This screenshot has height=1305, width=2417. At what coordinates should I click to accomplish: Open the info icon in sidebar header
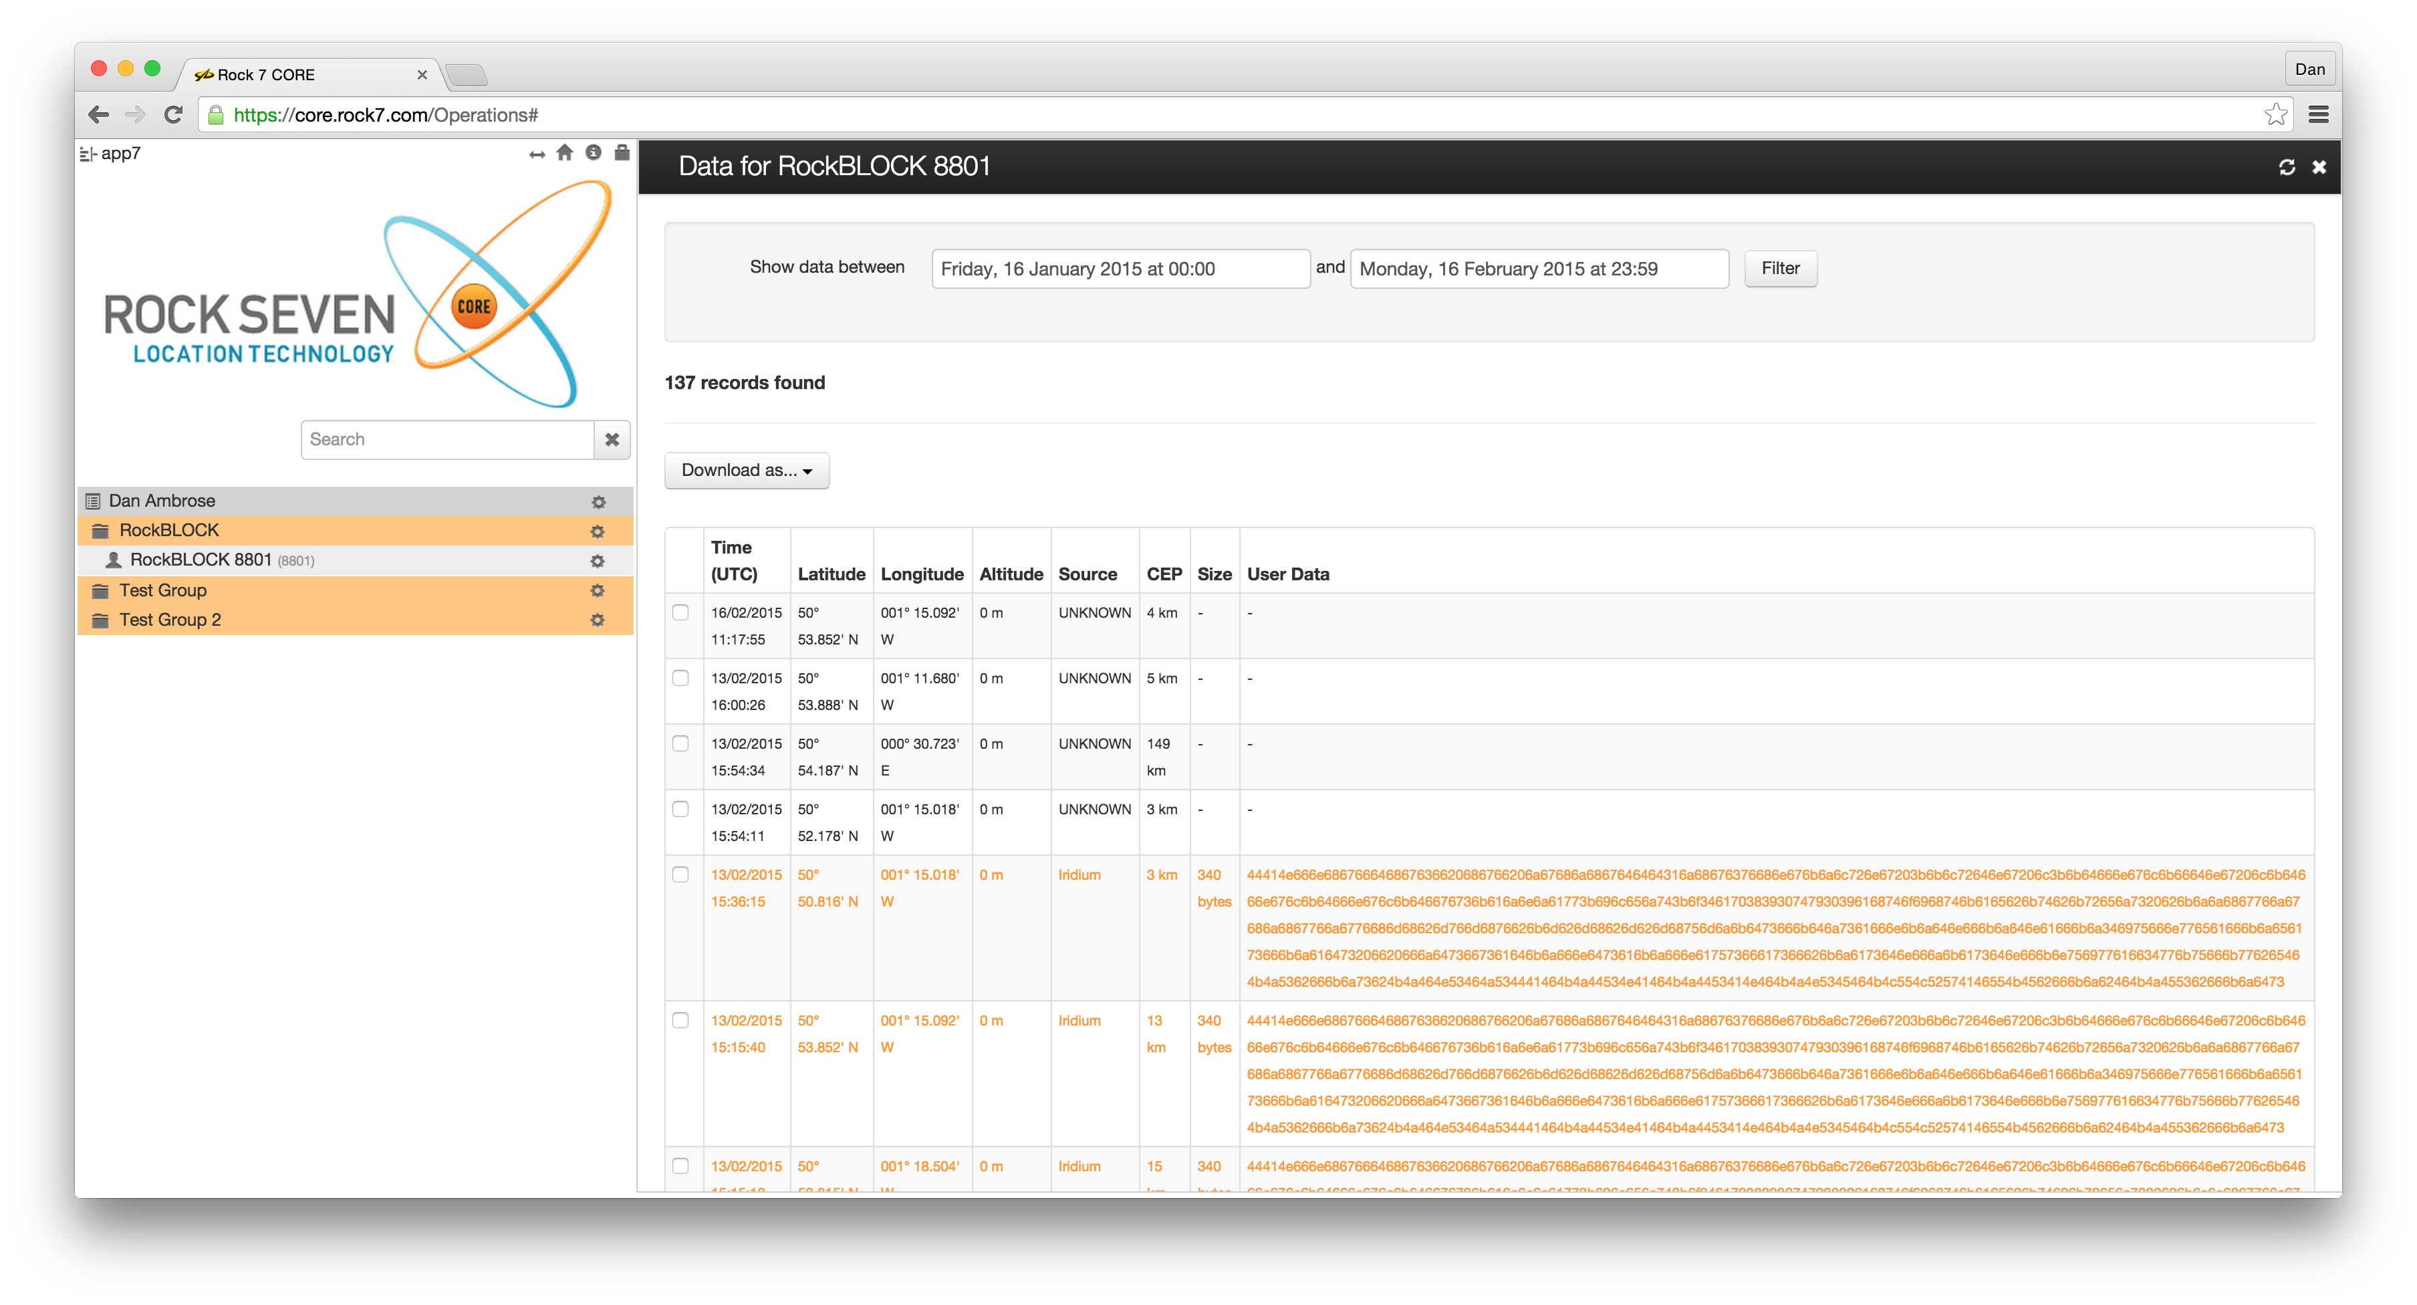point(593,153)
